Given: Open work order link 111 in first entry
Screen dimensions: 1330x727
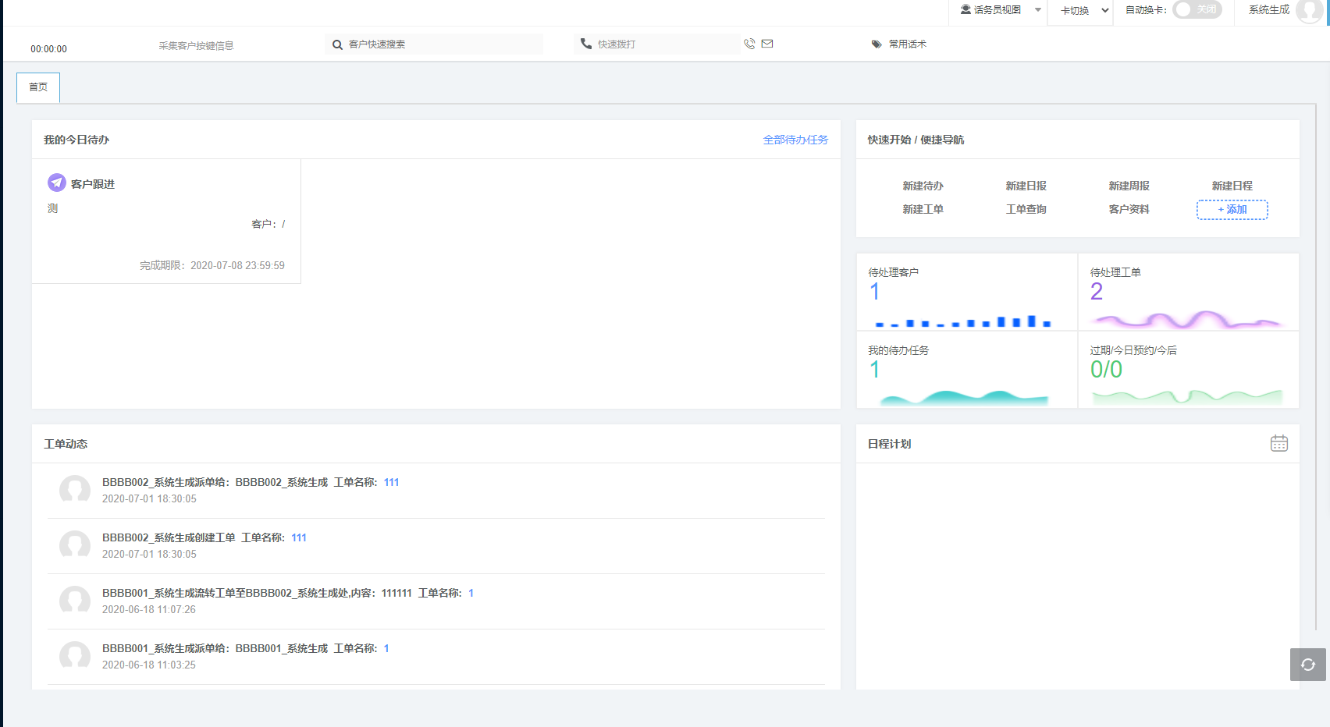Looking at the screenshot, I should coord(391,483).
